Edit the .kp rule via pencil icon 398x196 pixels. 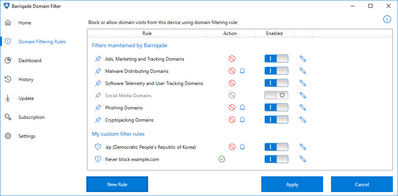tap(303, 146)
